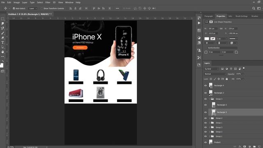263x148 pixels.
Task: Click the shape width W field
Action: click(x=212, y=29)
